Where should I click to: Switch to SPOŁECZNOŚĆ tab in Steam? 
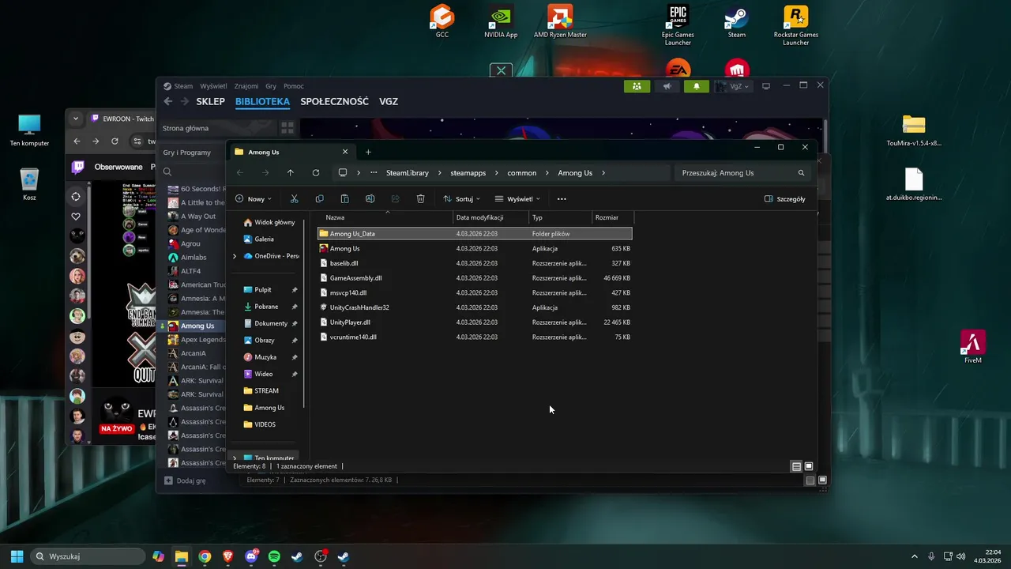click(334, 102)
